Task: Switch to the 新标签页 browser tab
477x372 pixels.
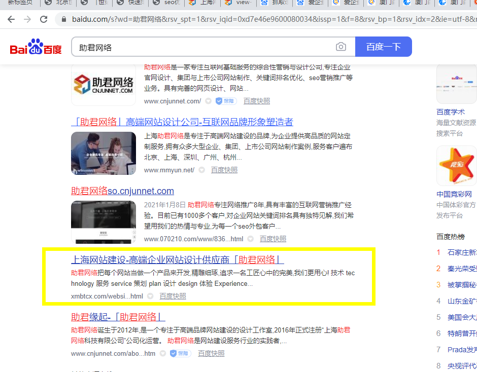Action: [x=20, y=3]
